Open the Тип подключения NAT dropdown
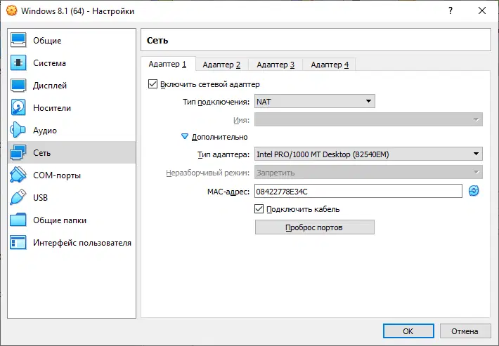The image size is (499, 346). point(314,102)
